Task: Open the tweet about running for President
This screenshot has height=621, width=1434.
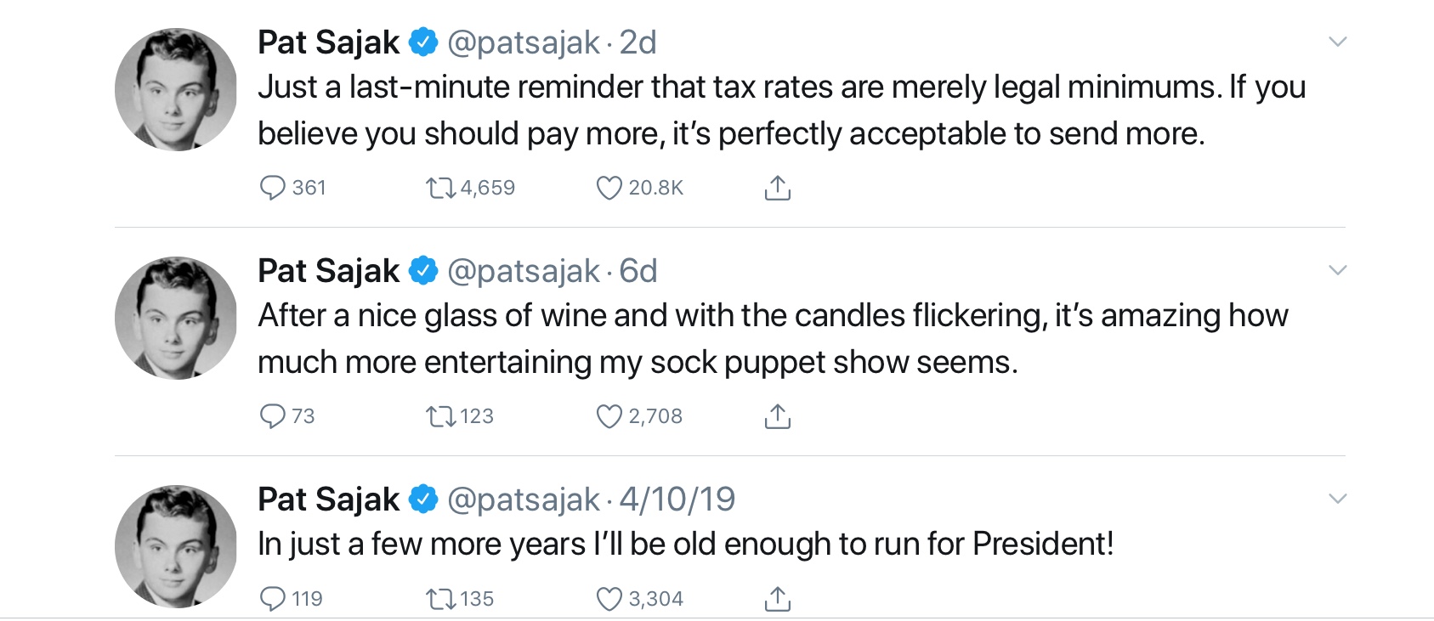Action: click(x=685, y=544)
